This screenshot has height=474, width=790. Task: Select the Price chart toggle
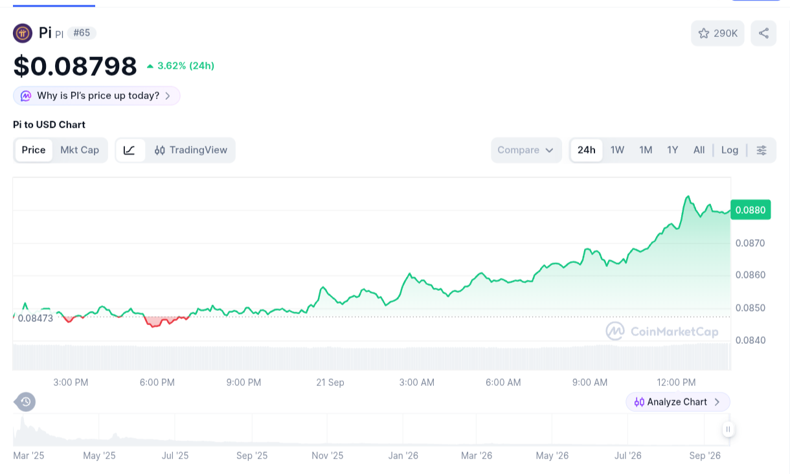point(34,150)
